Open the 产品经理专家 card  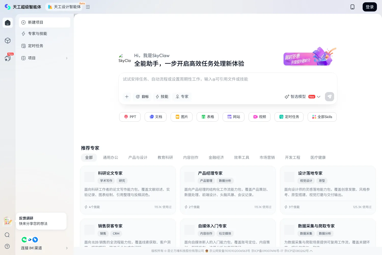click(x=228, y=190)
